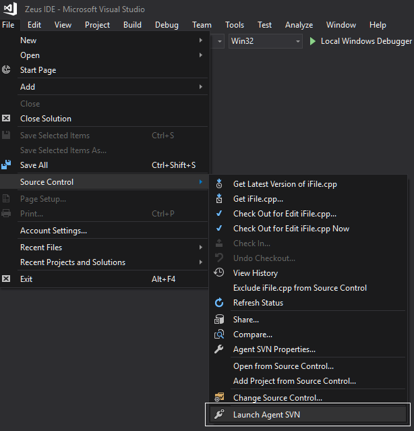The image size is (414, 431).
Task: Expand the Recent Files submenu arrow
Action: (x=201, y=247)
